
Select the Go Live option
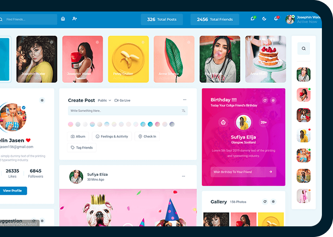click(122, 101)
